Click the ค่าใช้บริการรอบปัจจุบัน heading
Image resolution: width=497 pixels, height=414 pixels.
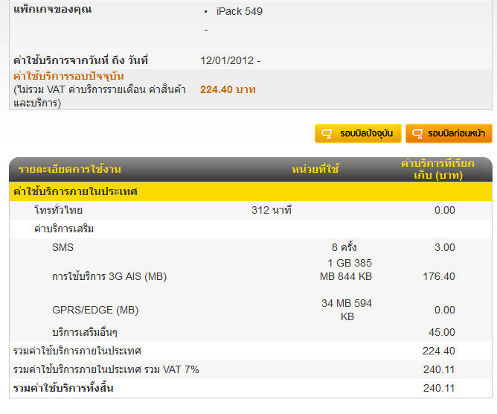[68, 76]
